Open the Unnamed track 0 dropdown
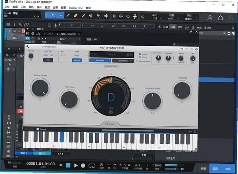 click(x=54, y=47)
